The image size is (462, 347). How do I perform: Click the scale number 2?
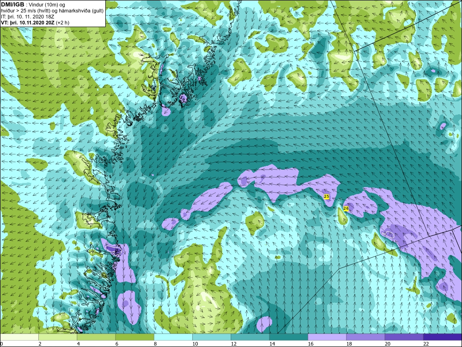tap(40, 344)
